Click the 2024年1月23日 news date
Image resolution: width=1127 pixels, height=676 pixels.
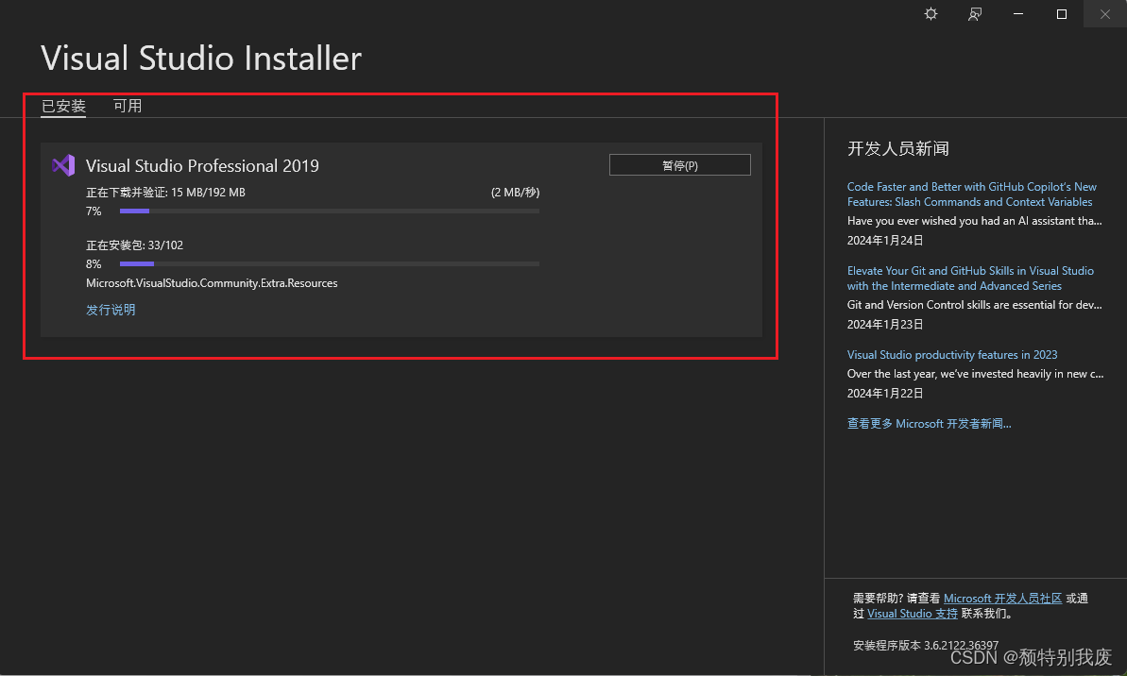[885, 325]
